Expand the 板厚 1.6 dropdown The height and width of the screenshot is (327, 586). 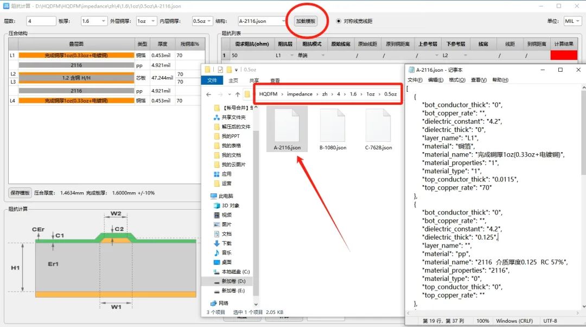click(104, 21)
